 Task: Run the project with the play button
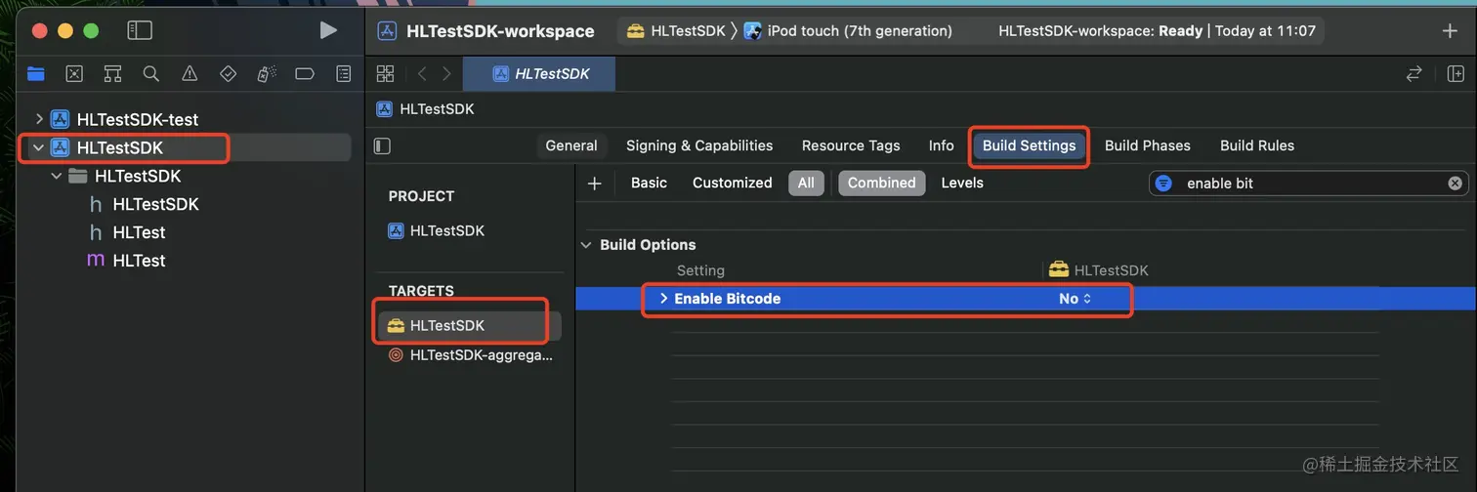[328, 30]
